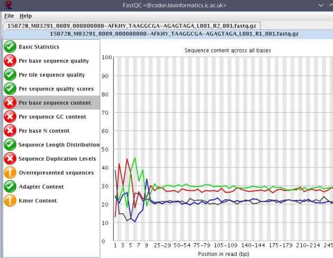Open the Help menu

25,16
